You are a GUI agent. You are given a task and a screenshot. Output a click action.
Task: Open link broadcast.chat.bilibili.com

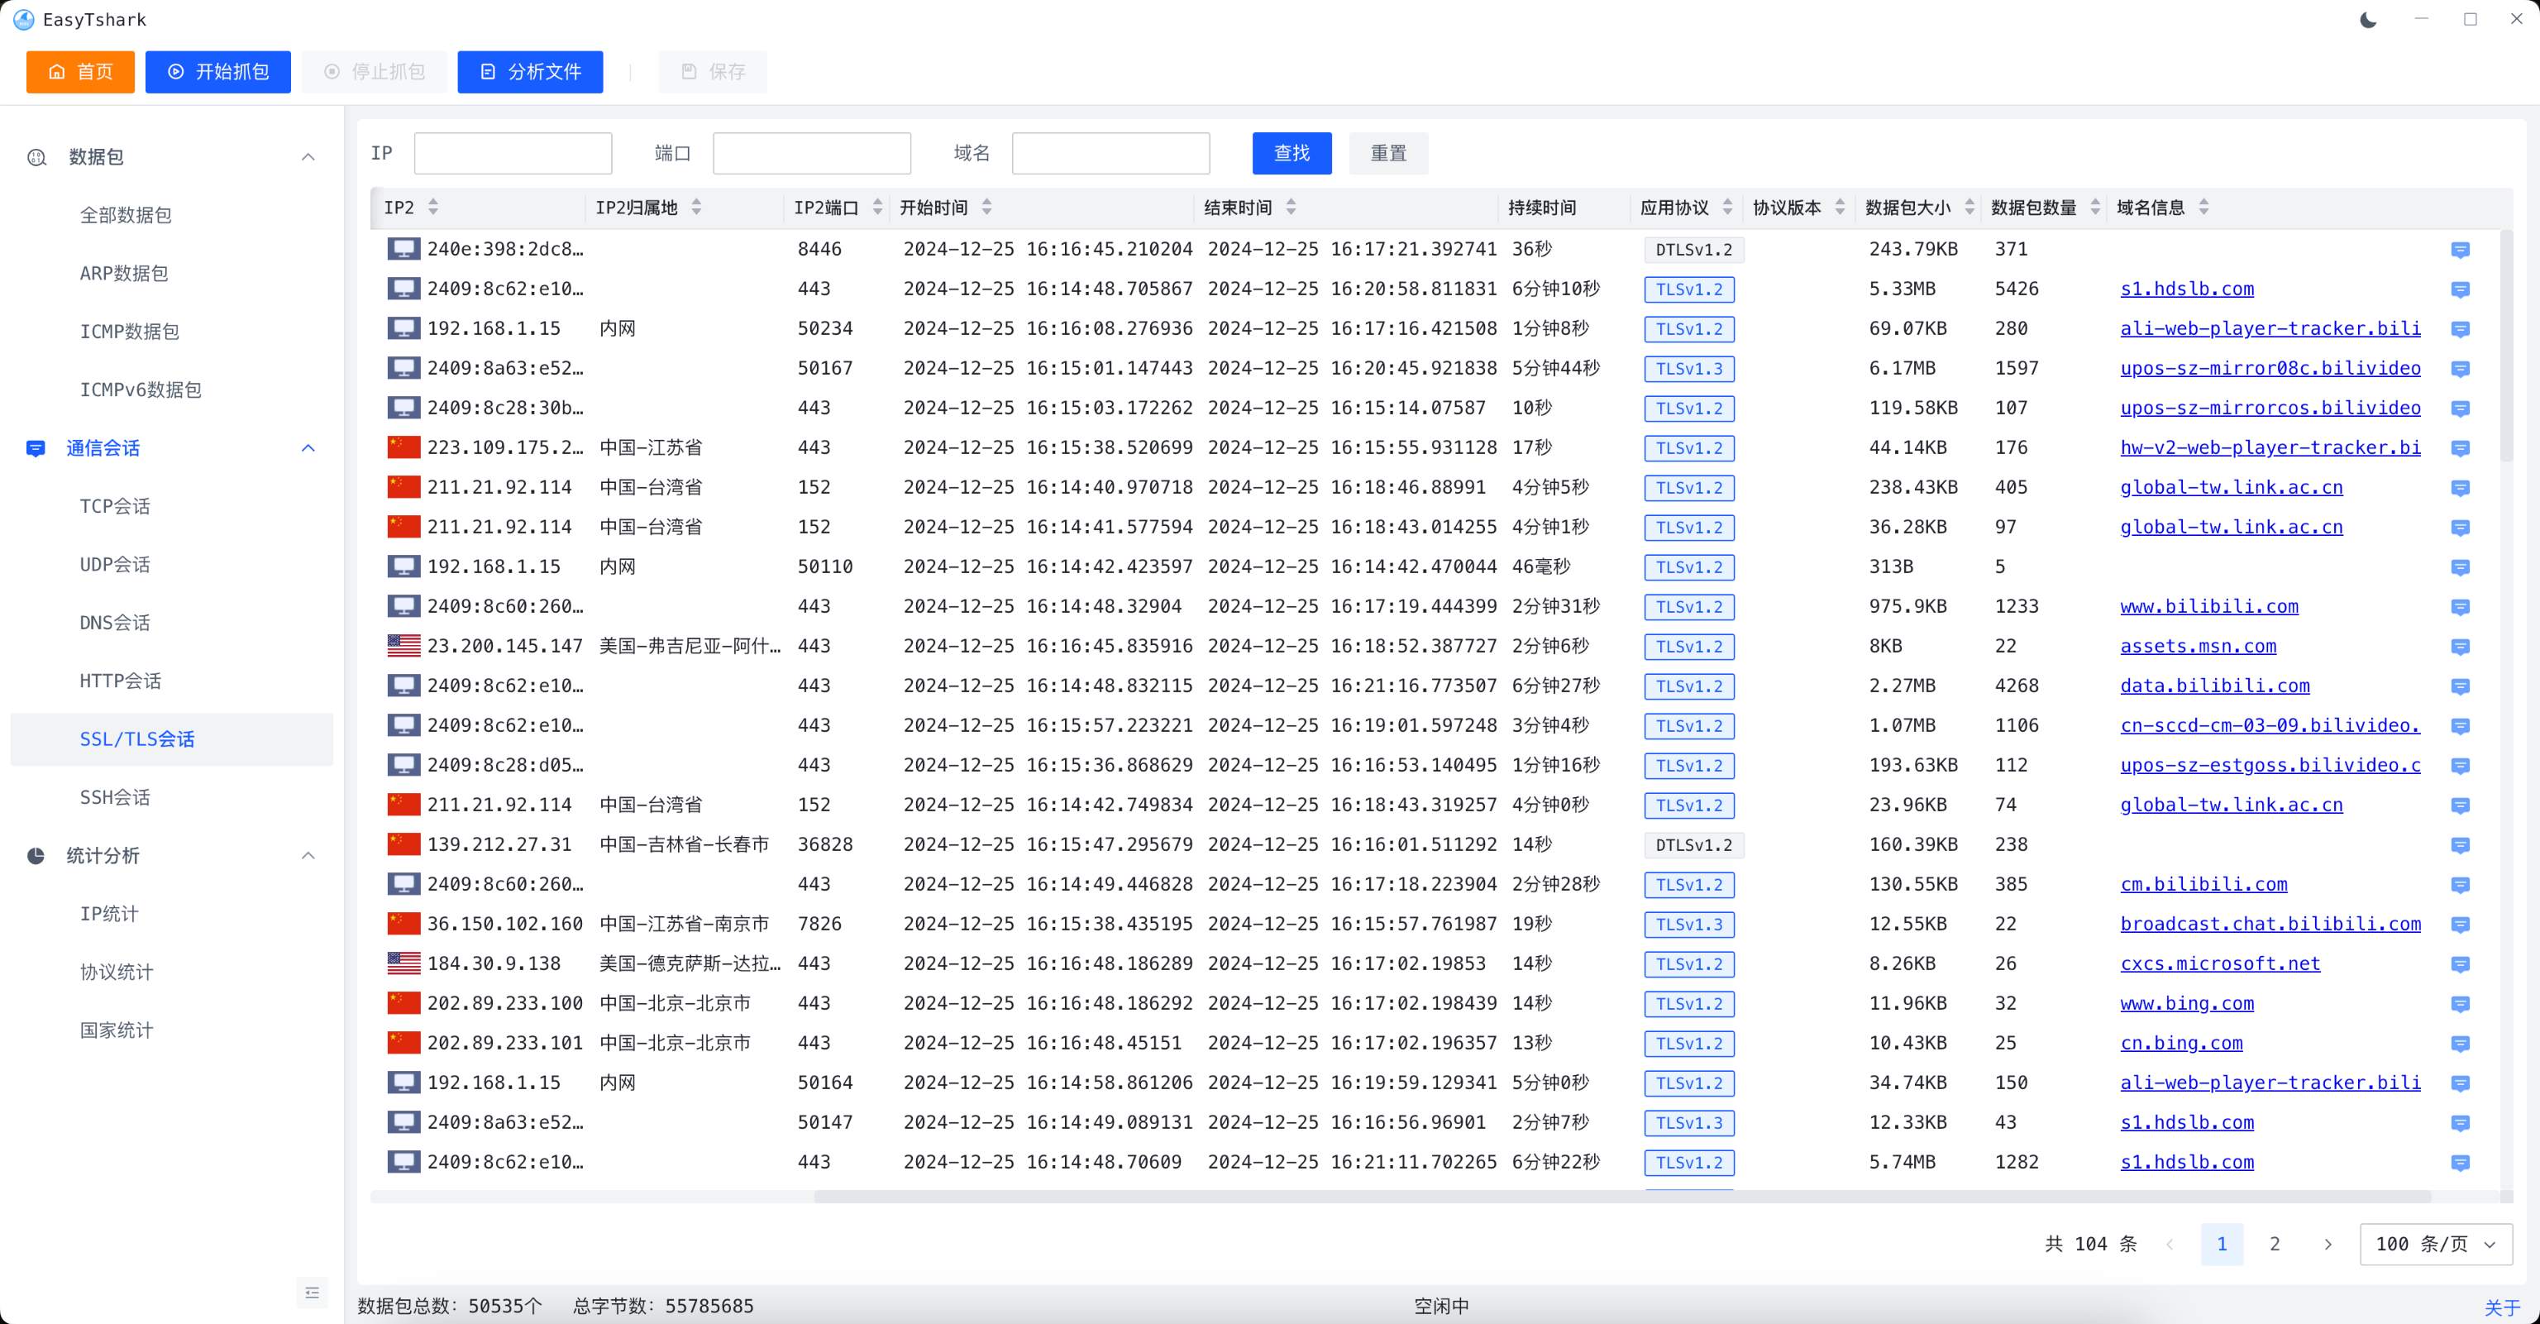tap(2270, 924)
